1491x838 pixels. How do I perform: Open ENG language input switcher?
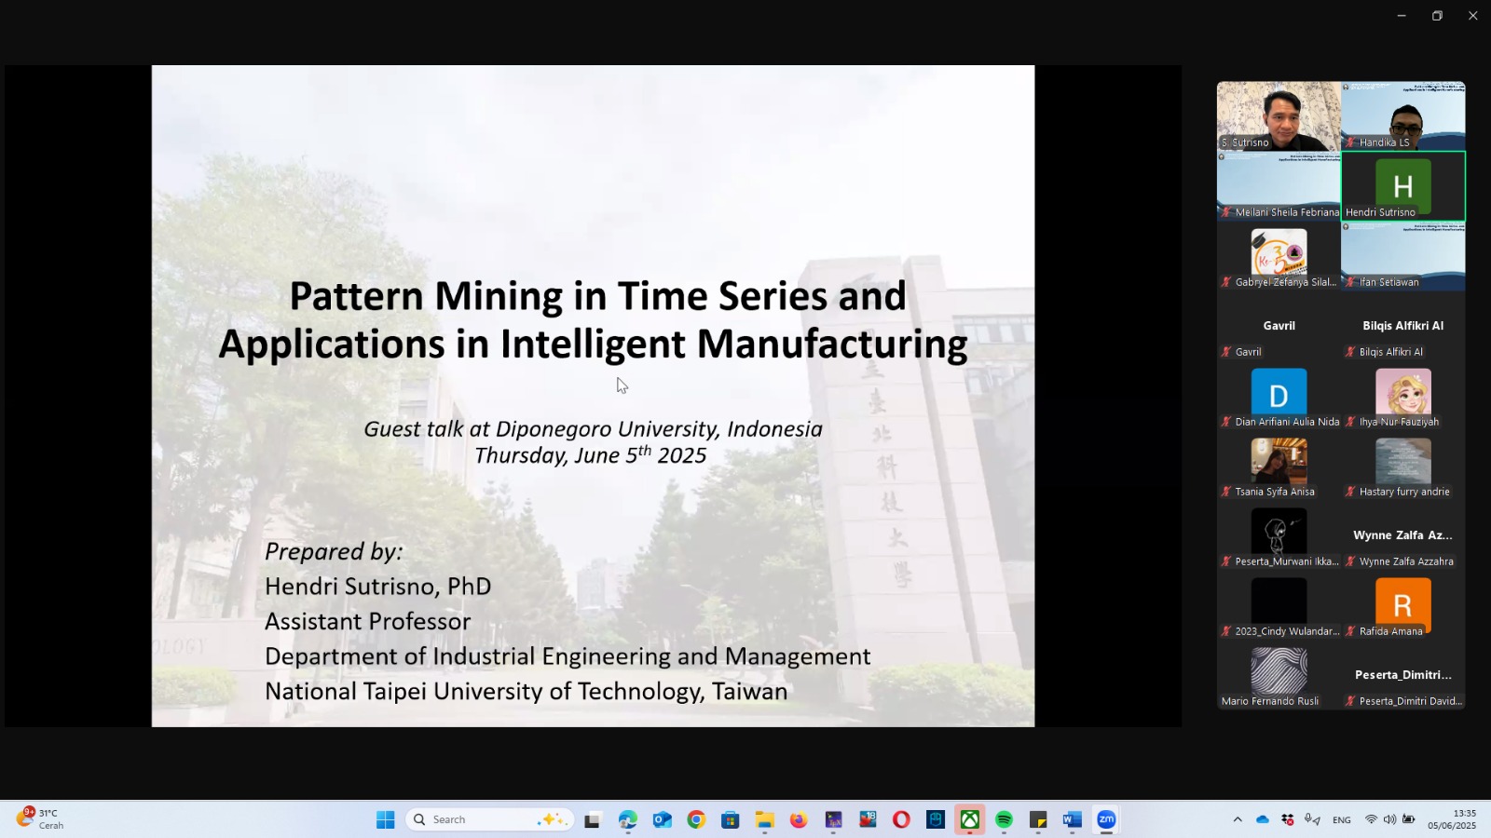[x=1342, y=819]
